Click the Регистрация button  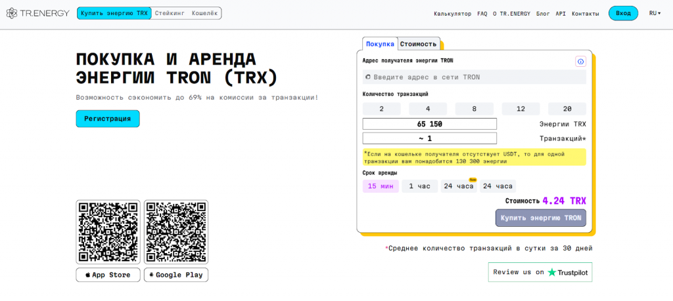click(108, 119)
